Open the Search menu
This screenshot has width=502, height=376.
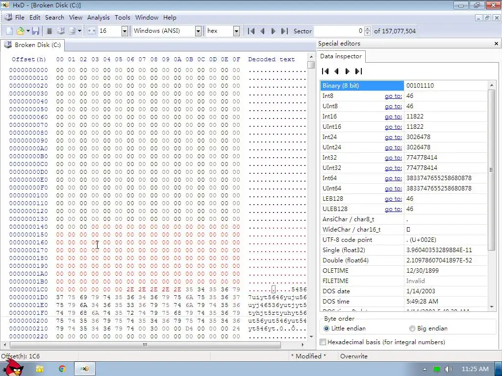point(54,18)
